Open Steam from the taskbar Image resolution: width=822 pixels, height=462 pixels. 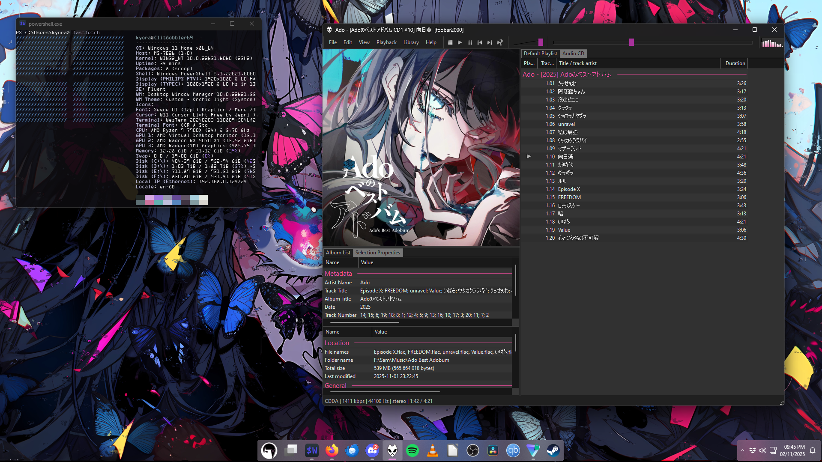[x=553, y=450]
